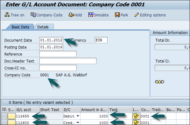
Task: Click the Tree on icon
Action: (7, 15)
